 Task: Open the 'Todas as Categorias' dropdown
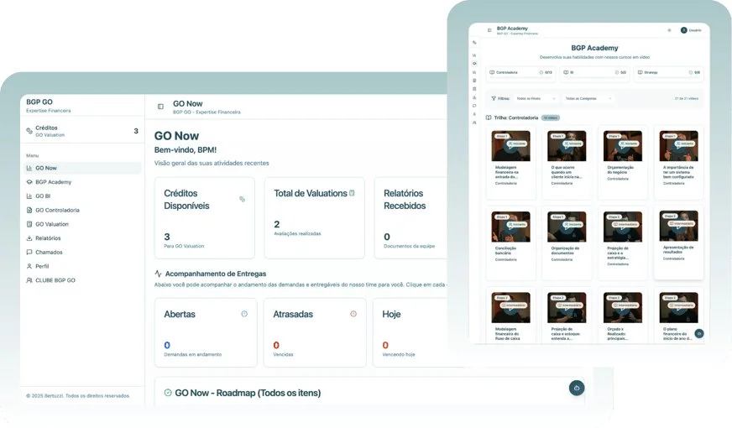tap(588, 98)
